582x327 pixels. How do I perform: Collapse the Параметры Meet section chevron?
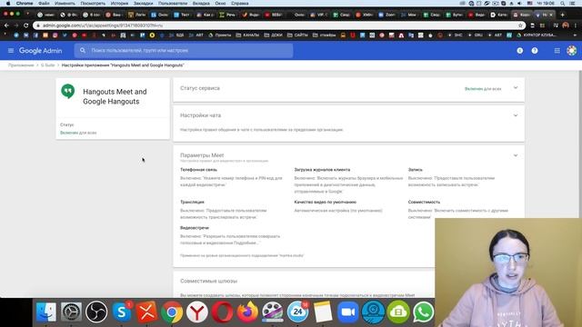coord(516,155)
